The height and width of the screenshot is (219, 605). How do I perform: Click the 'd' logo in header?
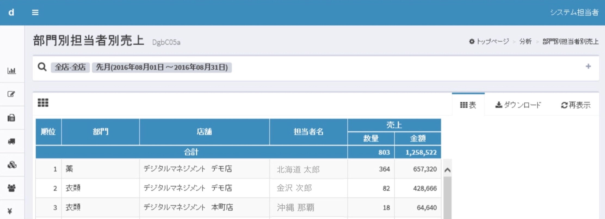tap(11, 13)
